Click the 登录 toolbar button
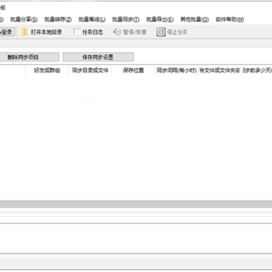The height and width of the screenshot is (272, 272). pyautogui.click(x=7, y=32)
